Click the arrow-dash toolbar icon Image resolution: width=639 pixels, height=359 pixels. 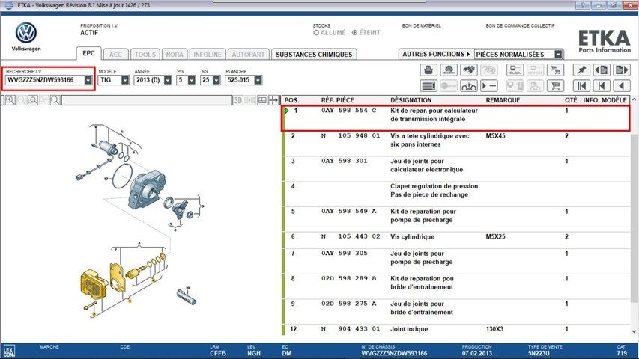point(489,86)
